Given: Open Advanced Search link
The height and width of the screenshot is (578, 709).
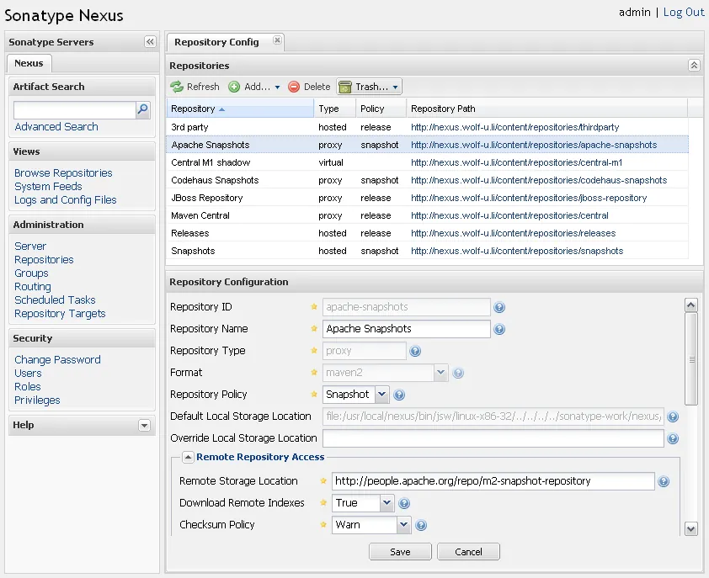Looking at the screenshot, I should pos(56,126).
